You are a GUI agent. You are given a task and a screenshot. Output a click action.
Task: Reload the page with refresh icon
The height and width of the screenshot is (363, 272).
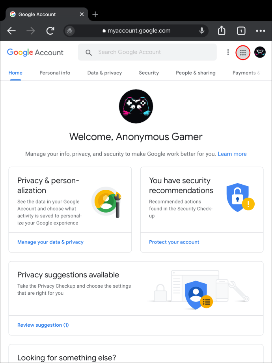(50, 31)
